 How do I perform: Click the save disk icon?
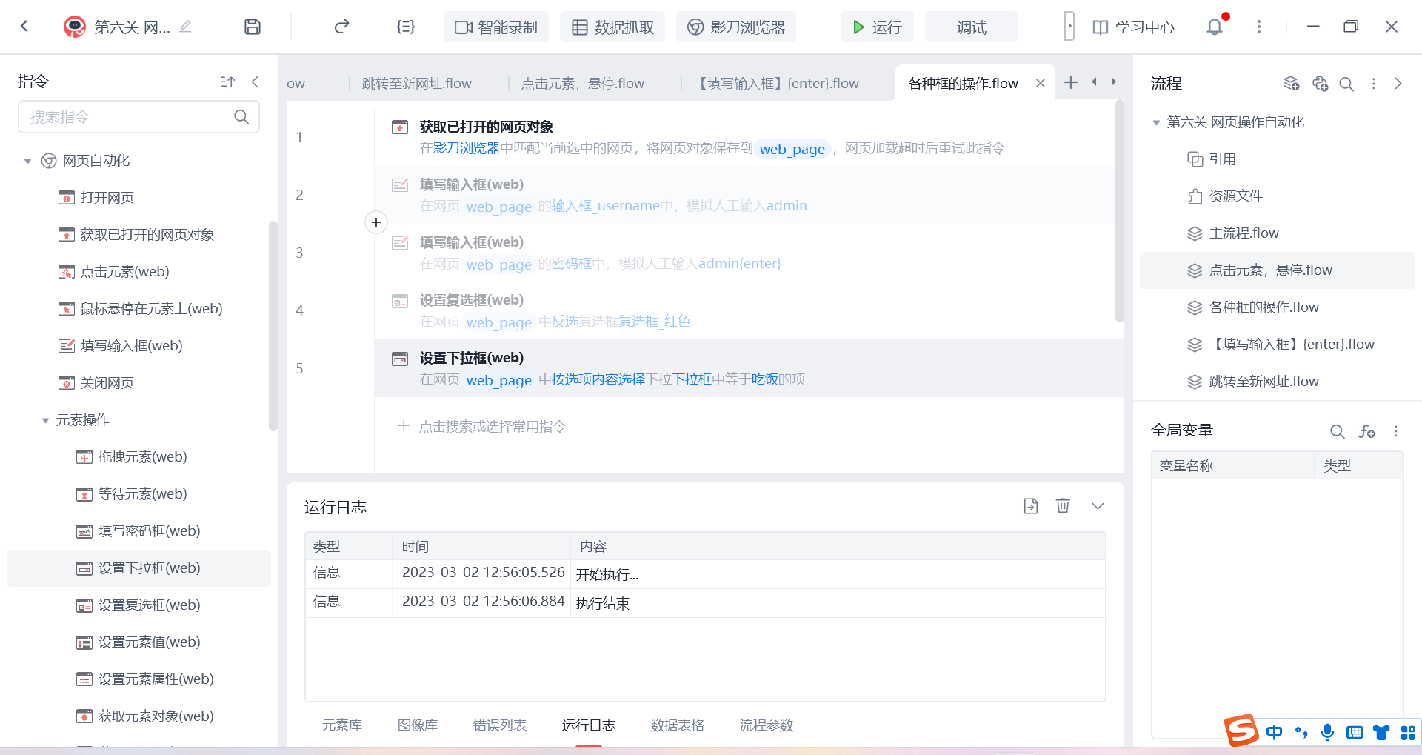pyautogui.click(x=253, y=27)
